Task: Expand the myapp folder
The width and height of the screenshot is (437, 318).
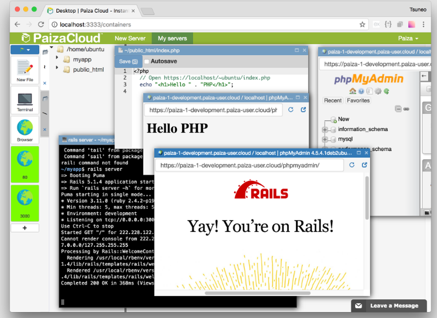Action: click(57, 57)
